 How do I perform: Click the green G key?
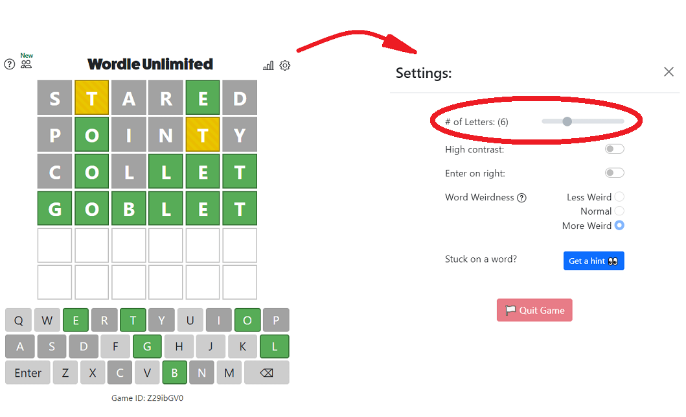[x=147, y=346]
